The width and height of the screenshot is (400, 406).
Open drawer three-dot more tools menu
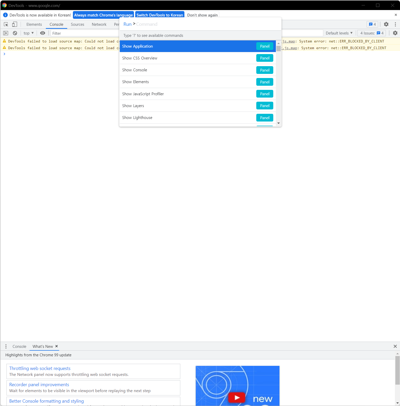pos(6,347)
